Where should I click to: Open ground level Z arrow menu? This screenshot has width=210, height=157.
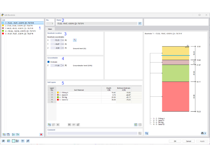(x=63, y=48)
